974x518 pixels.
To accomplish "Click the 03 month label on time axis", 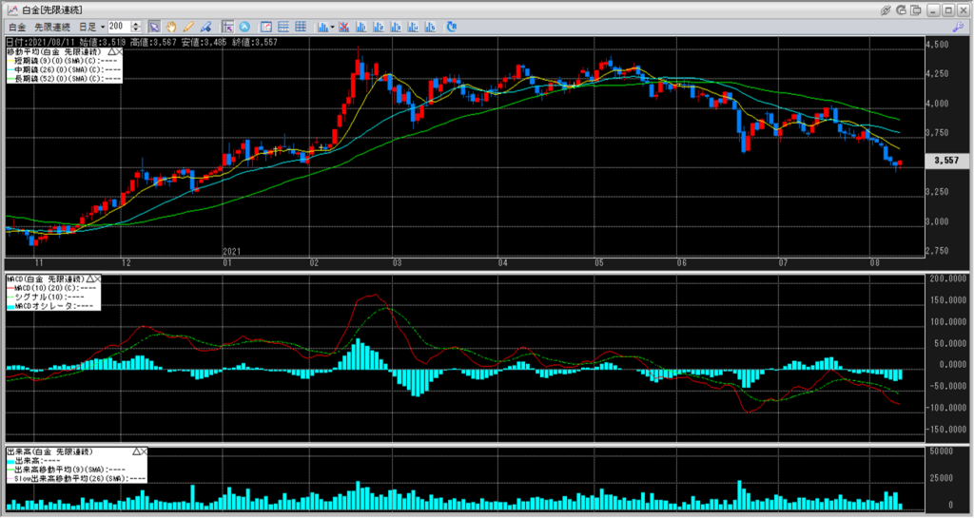I will pos(397,263).
